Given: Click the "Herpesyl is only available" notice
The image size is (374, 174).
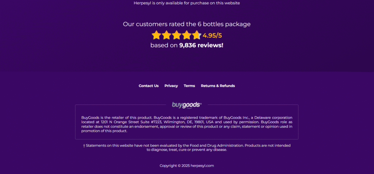Looking at the screenshot, I should coord(187,3).
